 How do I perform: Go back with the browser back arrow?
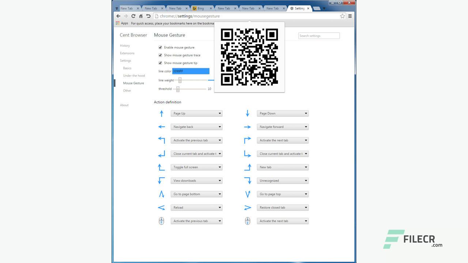click(118, 16)
